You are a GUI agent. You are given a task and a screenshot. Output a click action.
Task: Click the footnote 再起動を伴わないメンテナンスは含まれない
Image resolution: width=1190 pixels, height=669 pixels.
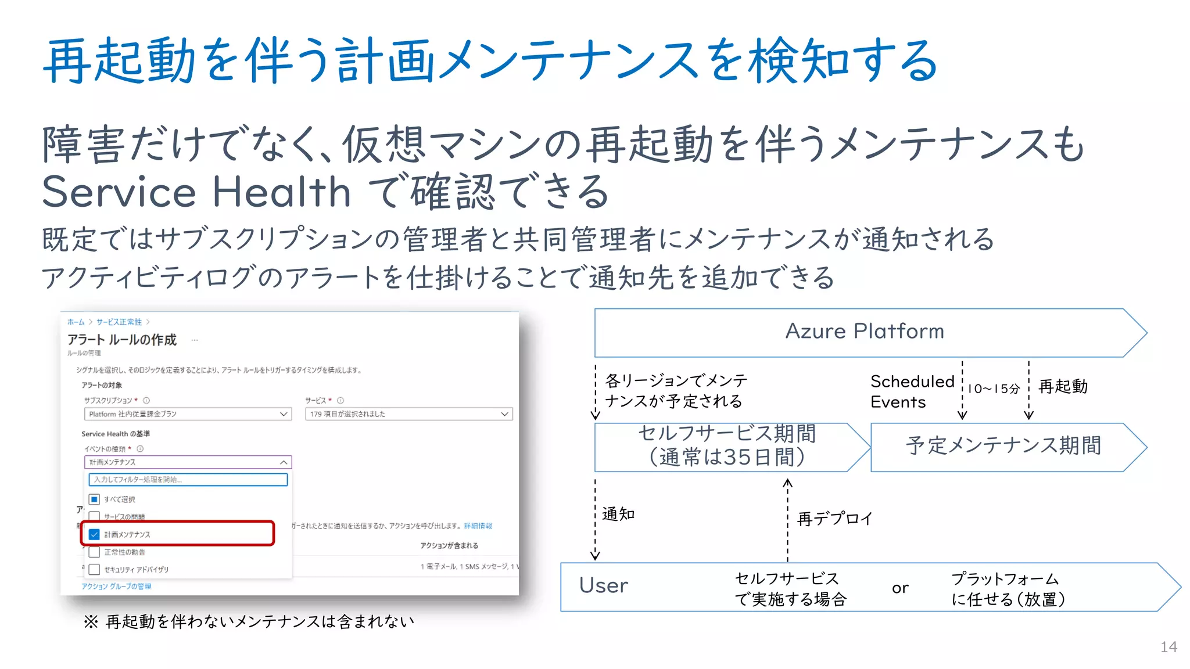coord(260,621)
